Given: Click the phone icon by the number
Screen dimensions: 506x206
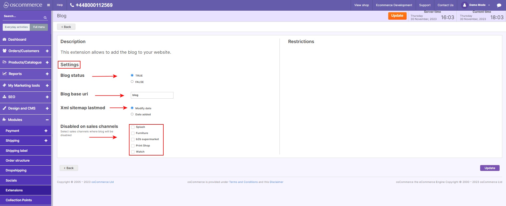Looking at the screenshot, I should pos(72,5).
